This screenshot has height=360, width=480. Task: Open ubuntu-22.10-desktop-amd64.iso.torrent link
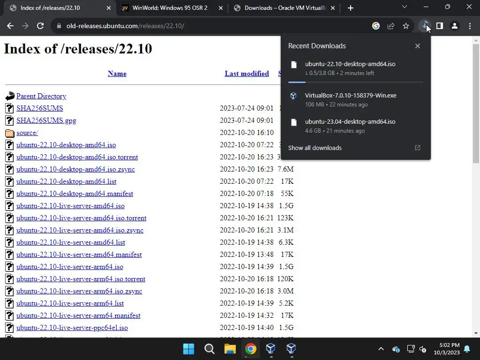(x=77, y=157)
